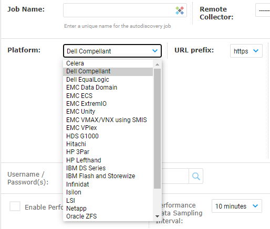The height and width of the screenshot is (229, 270).
Task: Select Celera from platform list
Action: pyautogui.click(x=108, y=63)
